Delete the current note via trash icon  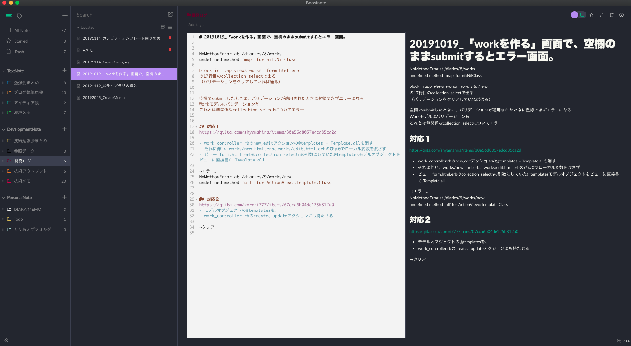click(611, 15)
